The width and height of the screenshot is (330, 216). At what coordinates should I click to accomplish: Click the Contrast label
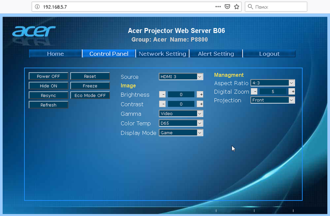pos(132,104)
